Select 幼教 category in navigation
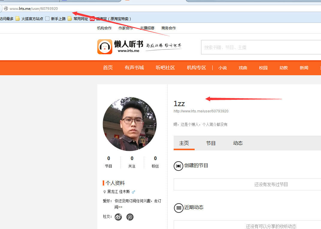Viewport: 321px width, 229px height. tap(284, 68)
